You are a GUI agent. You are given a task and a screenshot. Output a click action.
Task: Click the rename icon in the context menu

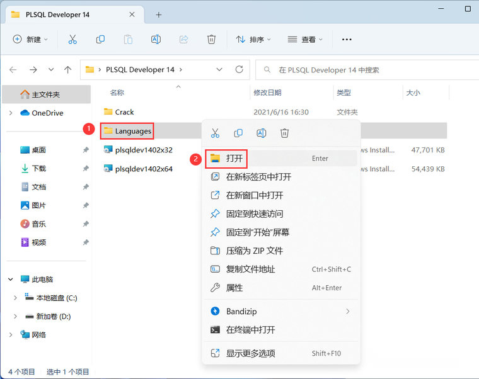coord(262,133)
